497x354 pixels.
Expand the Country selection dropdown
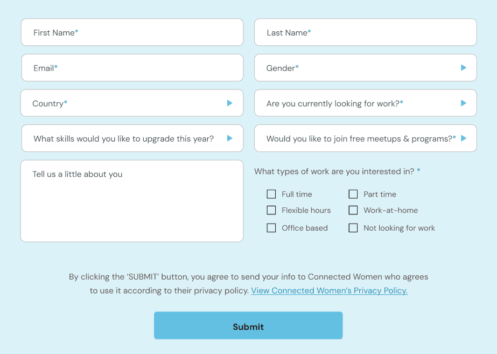132,103
